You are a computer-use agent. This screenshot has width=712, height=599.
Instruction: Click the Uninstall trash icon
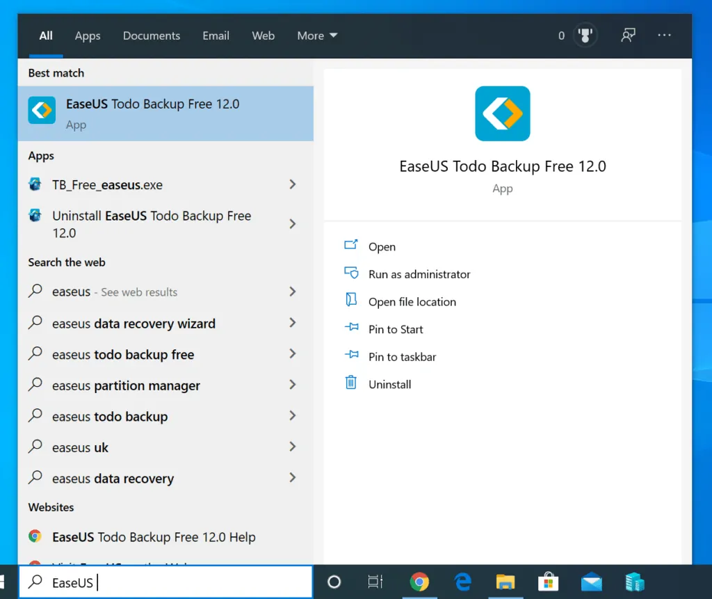point(350,383)
